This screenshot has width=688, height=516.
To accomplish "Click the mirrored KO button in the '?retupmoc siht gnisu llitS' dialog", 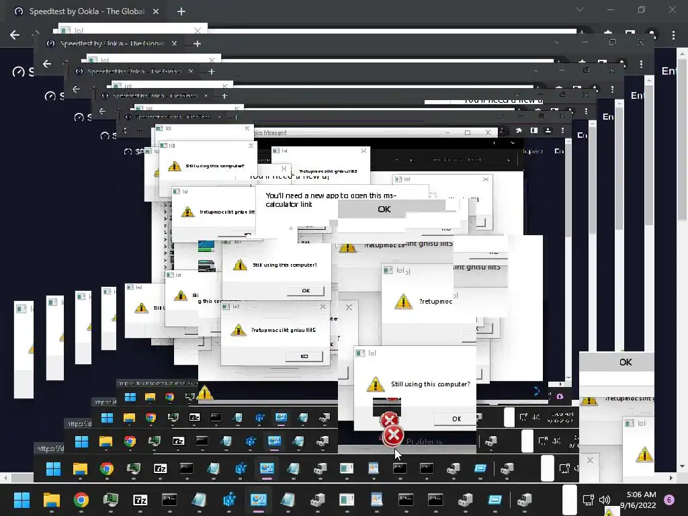I will pos(304,356).
